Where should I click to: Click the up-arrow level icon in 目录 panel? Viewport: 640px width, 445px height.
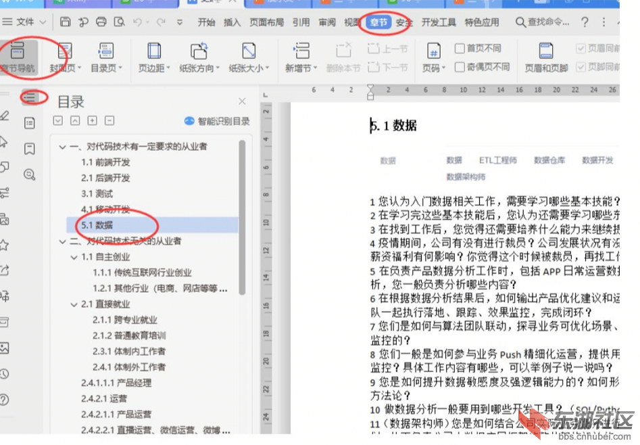click(x=75, y=120)
